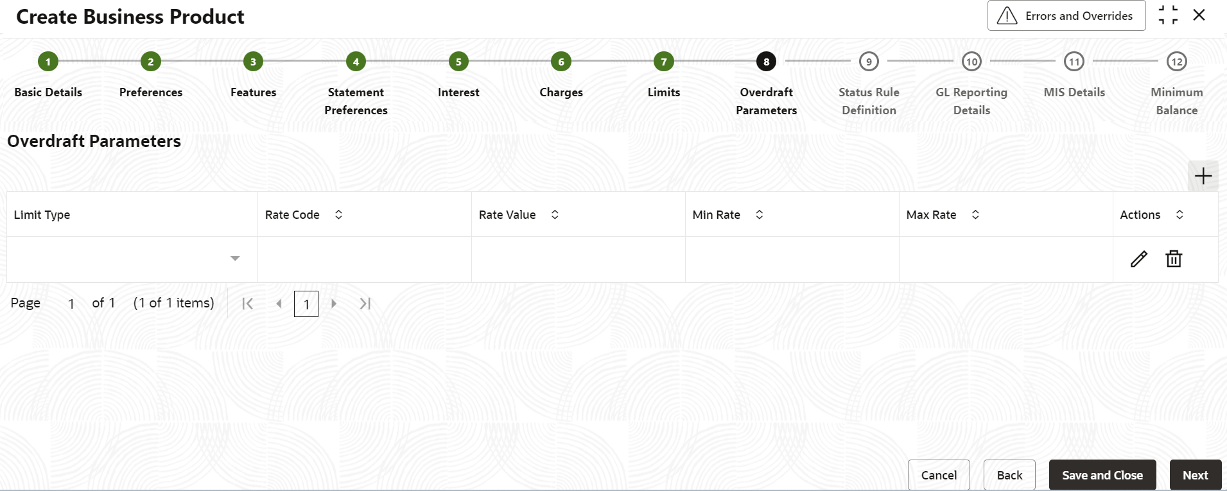Go to previous page arrow
The width and height of the screenshot is (1227, 491).
279,304
